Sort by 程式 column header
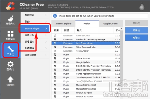Image resolution: width=150 pixels, height=99 pixels. [x=94, y=30]
